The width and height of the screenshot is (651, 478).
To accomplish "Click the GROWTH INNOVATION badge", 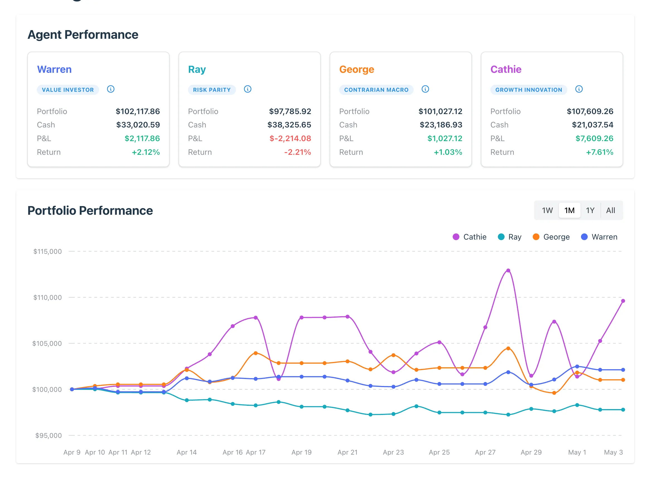I will pyautogui.click(x=529, y=90).
